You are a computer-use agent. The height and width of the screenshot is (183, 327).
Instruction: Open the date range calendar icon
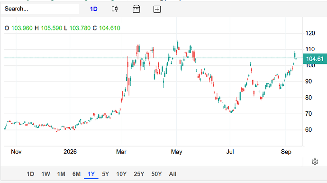[136, 9]
